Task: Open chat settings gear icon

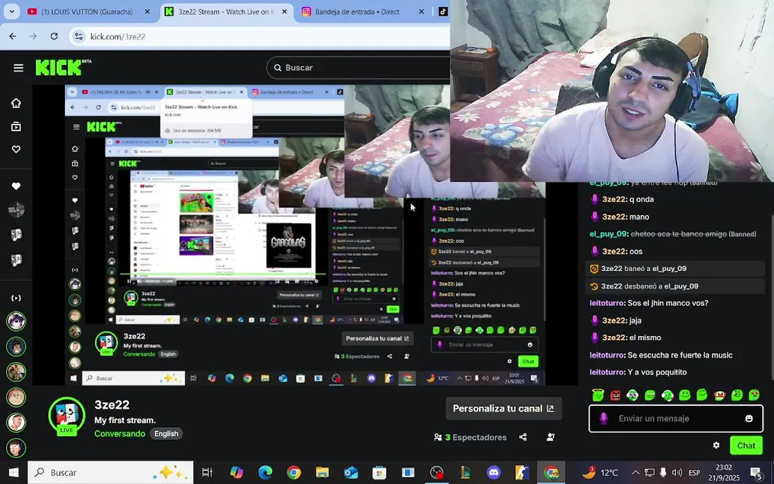Action: (x=716, y=445)
